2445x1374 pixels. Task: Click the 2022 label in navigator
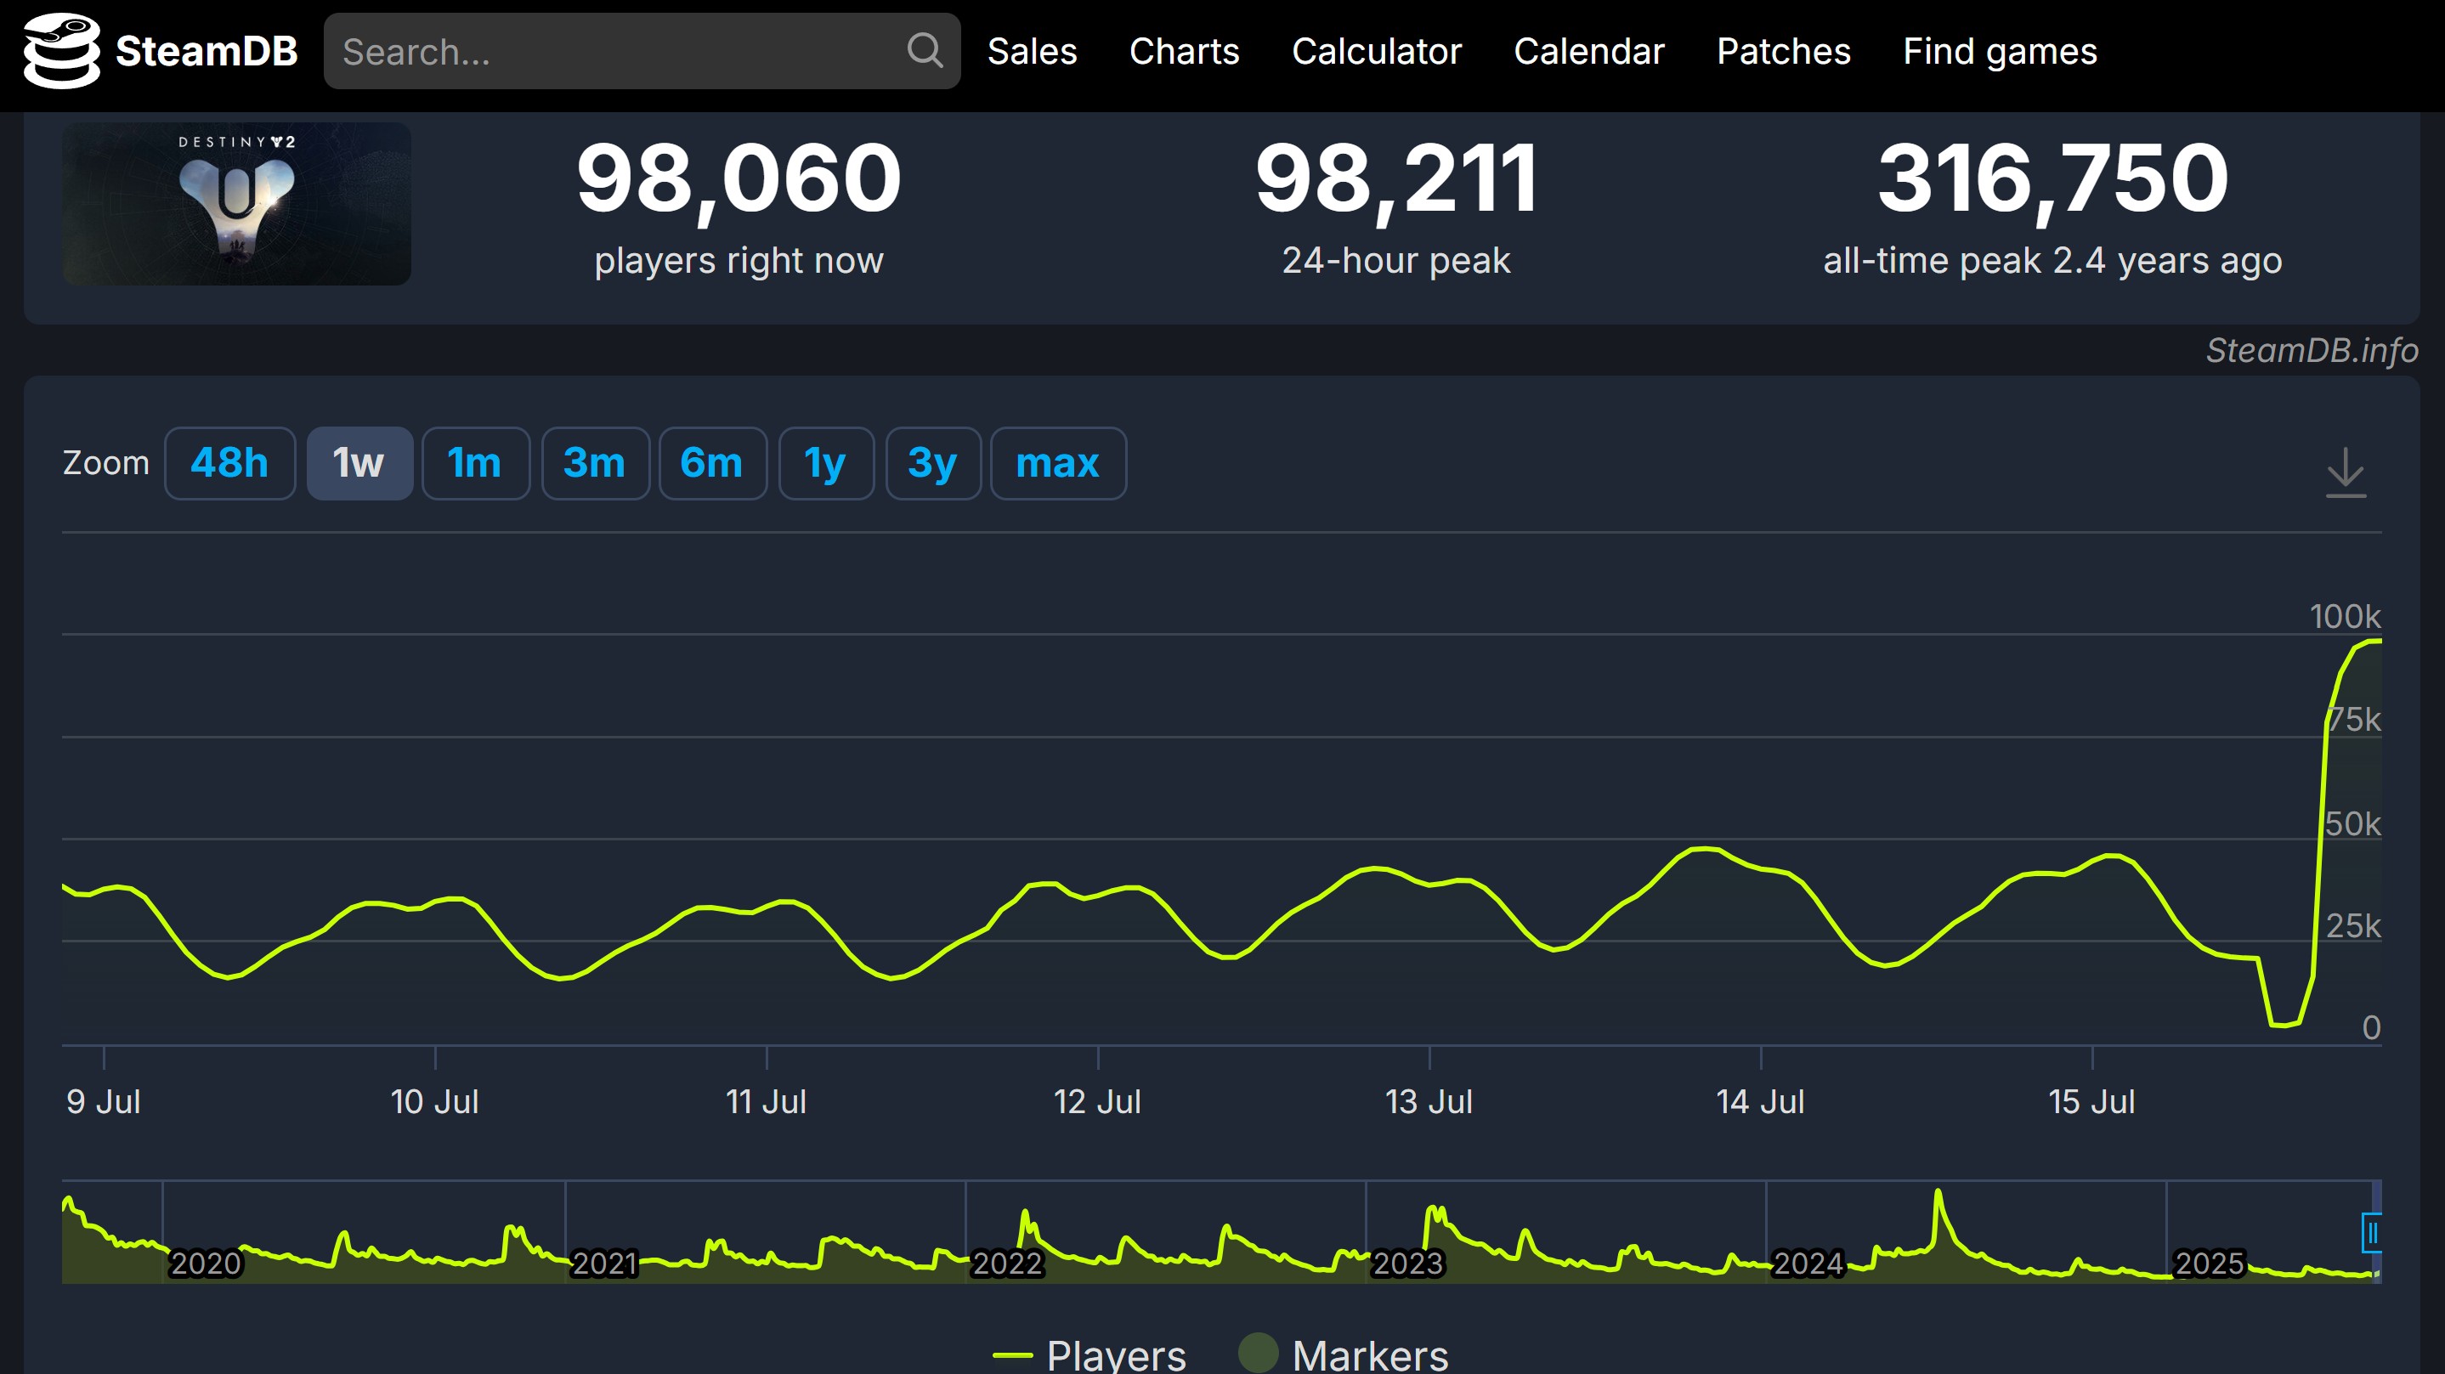pos(1007,1264)
